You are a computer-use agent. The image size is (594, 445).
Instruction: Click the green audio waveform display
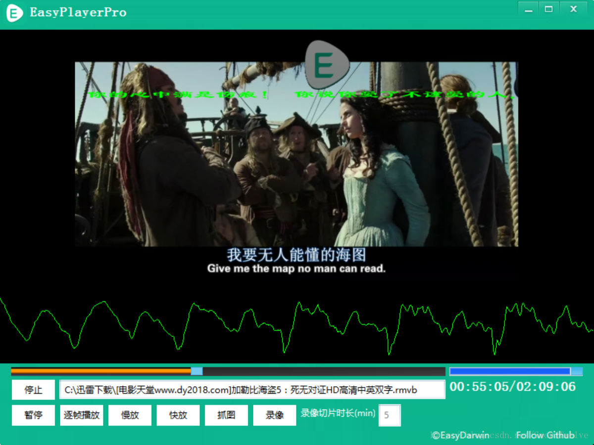[297, 326]
